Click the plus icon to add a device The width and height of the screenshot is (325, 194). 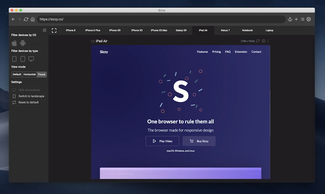(296, 19)
